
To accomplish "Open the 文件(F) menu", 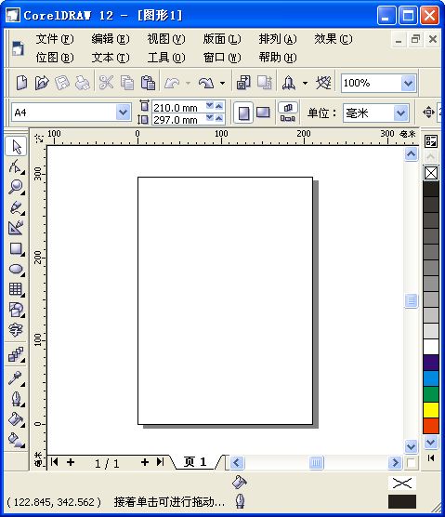I will 55,39.
